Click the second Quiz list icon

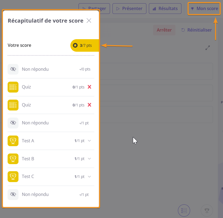[x=13, y=105]
